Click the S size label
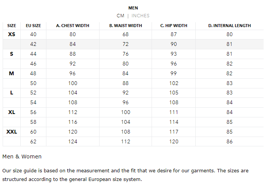The width and height of the screenshot is (267, 190). pyautogui.click(x=12, y=54)
